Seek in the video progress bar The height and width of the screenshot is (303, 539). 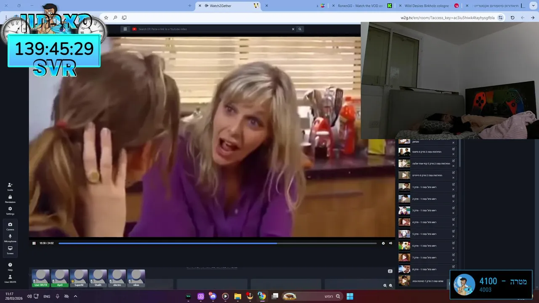pyautogui.click(x=217, y=243)
